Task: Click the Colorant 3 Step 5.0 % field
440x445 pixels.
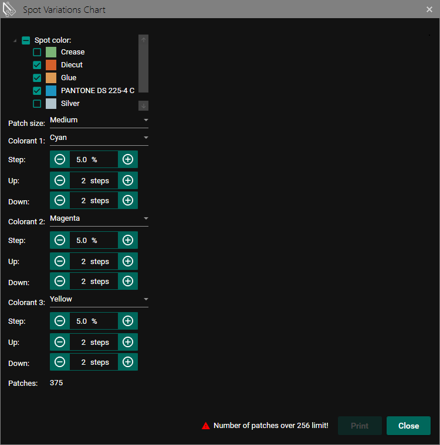Action: pos(94,321)
